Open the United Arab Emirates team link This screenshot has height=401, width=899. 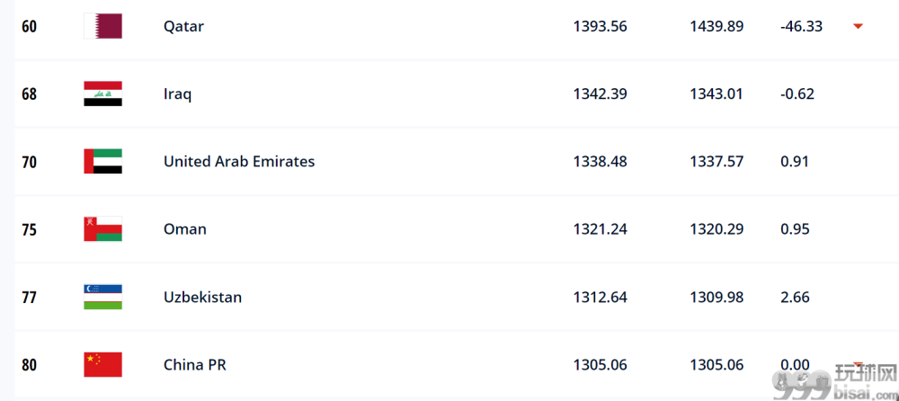click(x=239, y=162)
